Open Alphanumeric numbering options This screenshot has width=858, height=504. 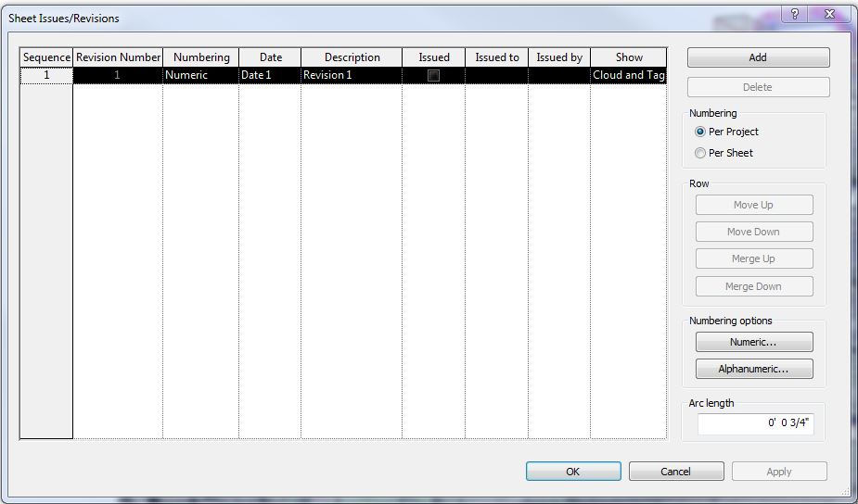tap(754, 369)
